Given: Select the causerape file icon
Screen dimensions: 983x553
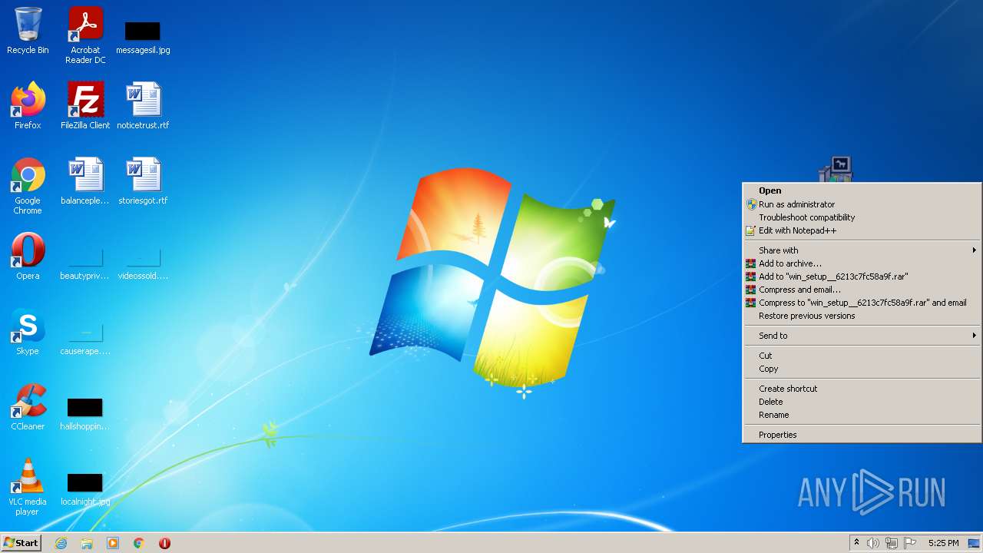Looking at the screenshot, I should tap(85, 336).
